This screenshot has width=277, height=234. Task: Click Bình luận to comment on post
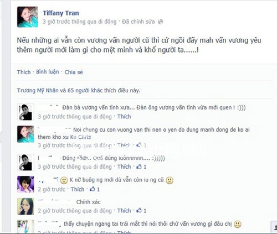pos(48,72)
